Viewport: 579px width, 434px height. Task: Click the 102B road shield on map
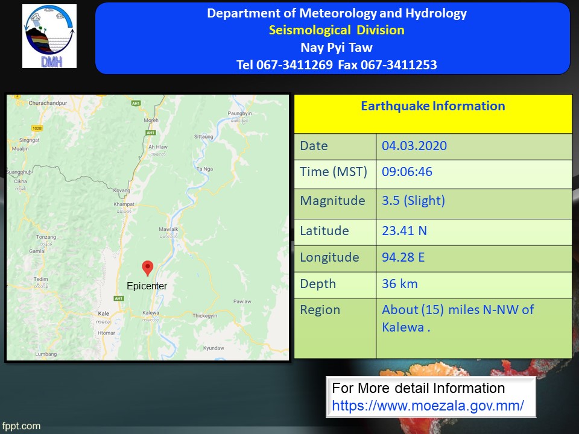pyautogui.click(x=37, y=128)
